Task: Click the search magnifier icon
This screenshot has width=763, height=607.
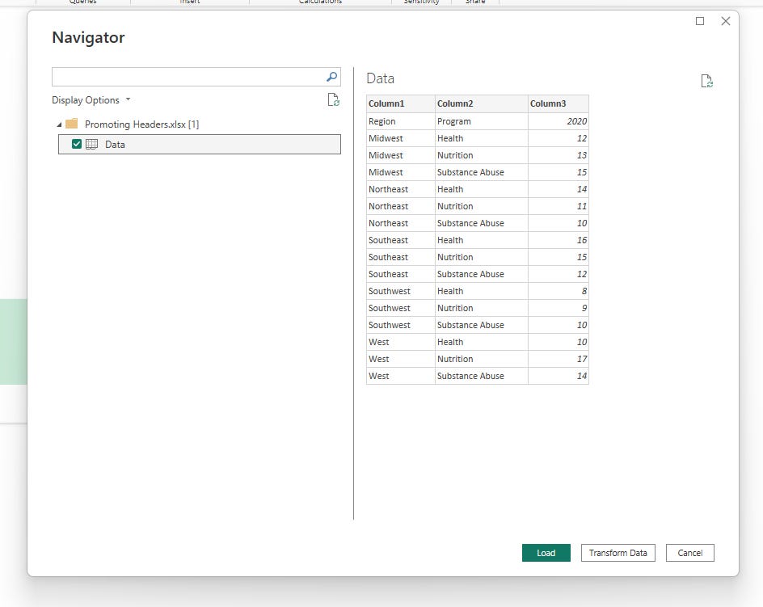Action: coord(331,76)
